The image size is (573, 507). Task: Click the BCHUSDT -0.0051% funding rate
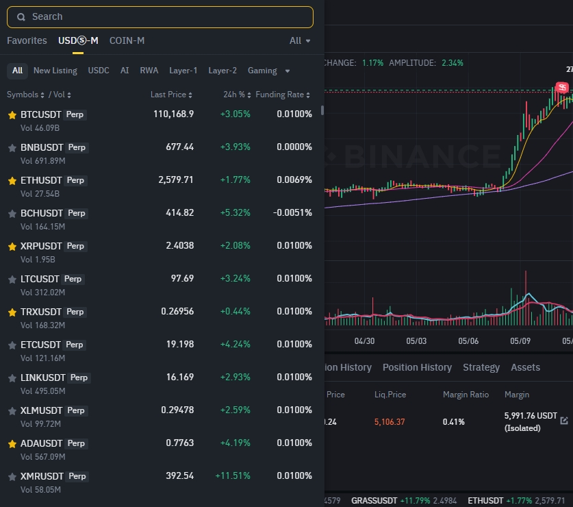click(292, 213)
